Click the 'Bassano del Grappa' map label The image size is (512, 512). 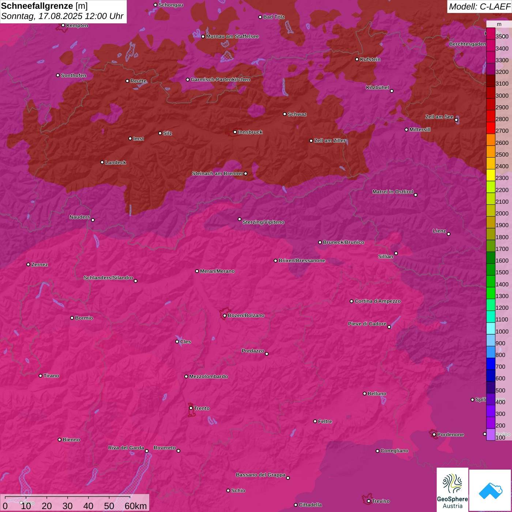click(x=261, y=475)
